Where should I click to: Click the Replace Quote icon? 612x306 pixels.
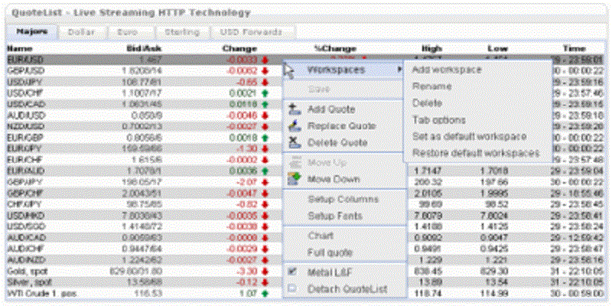coord(294,126)
